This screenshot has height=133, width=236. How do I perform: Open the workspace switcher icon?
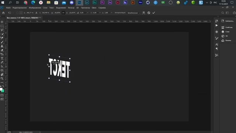(227, 13)
